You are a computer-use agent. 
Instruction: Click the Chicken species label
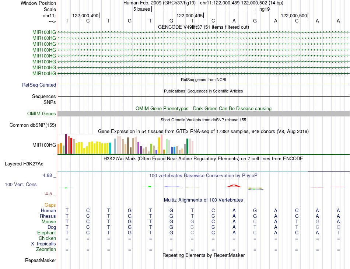[47, 238]
